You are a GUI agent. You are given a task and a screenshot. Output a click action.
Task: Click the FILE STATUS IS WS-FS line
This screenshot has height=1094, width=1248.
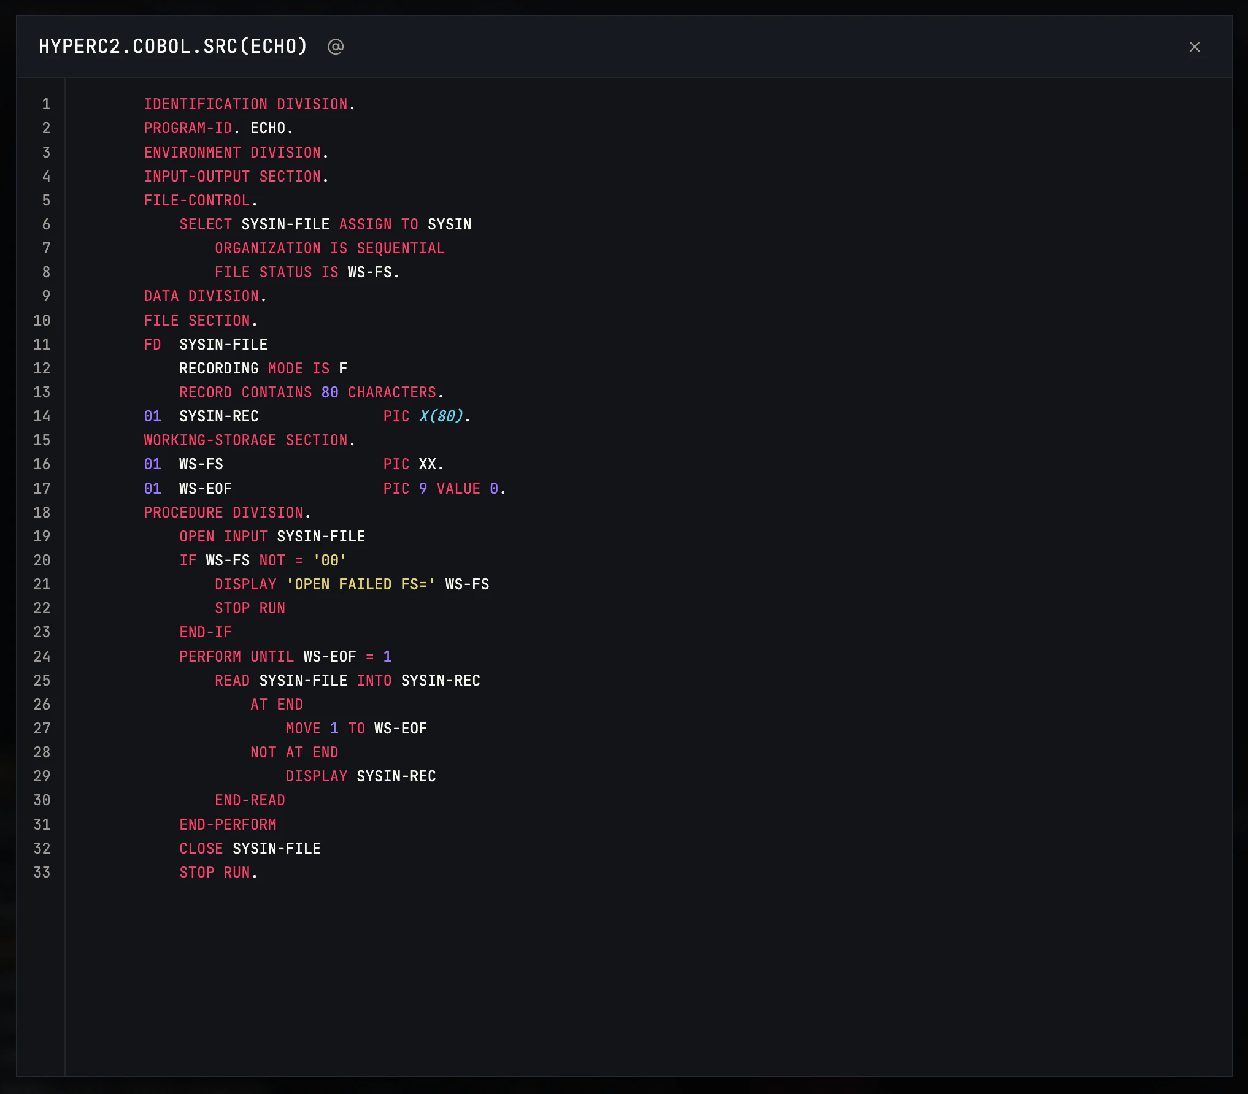click(307, 272)
